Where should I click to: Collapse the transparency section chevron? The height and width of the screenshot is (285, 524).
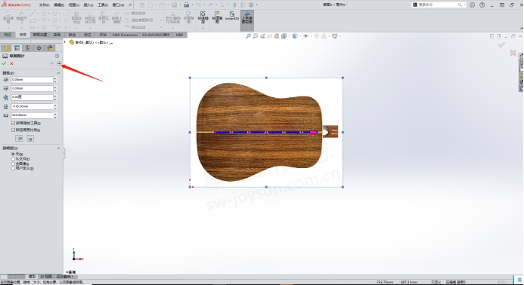(x=58, y=148)
